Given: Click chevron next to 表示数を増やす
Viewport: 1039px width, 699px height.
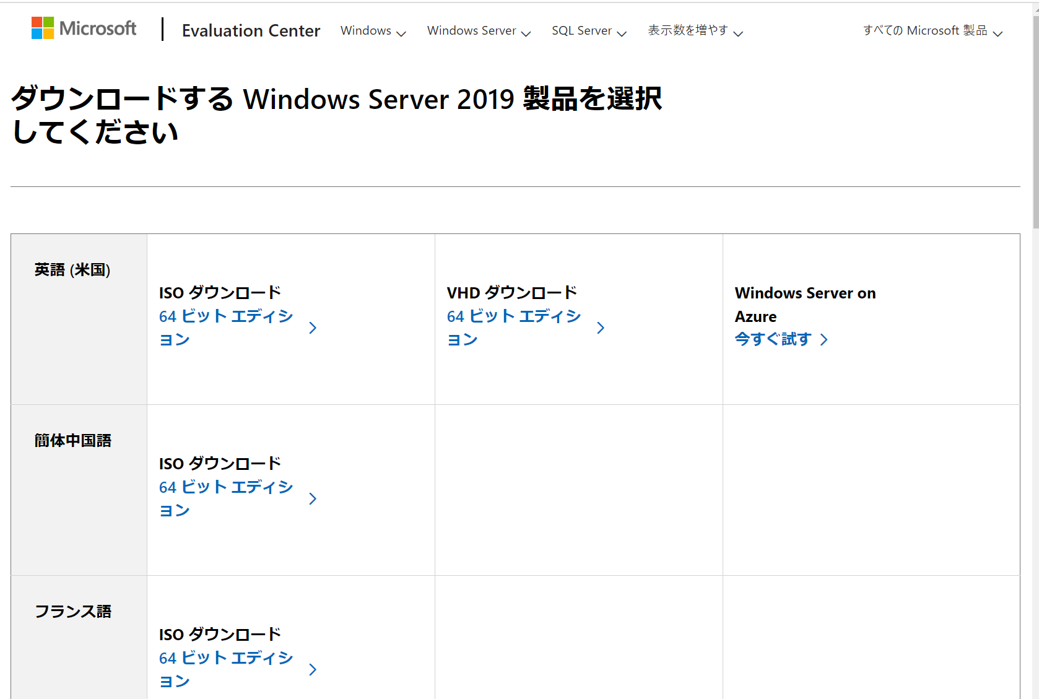Looking at the screenshot, I should tap(738, 33).
